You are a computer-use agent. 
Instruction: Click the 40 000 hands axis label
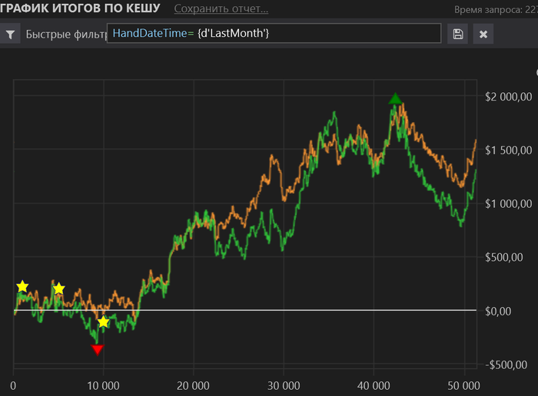coord(374,386)
